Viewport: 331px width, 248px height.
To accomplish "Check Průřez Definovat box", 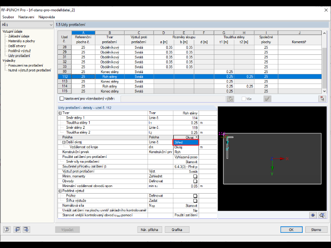I will coord(195,196).
